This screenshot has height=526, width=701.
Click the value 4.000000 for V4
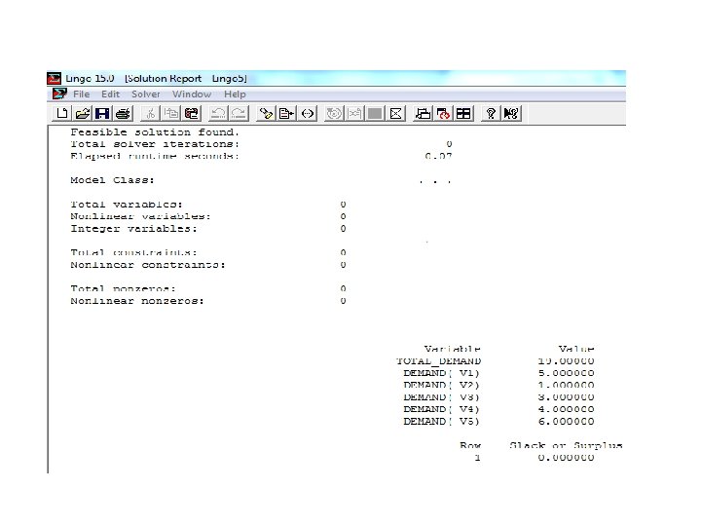[566, 409]
